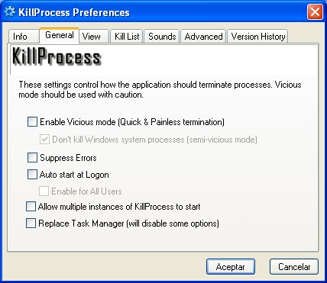Click the vicious mode description text
The image size is (327, 283).
pyautogui.click(x=160, y=89)
